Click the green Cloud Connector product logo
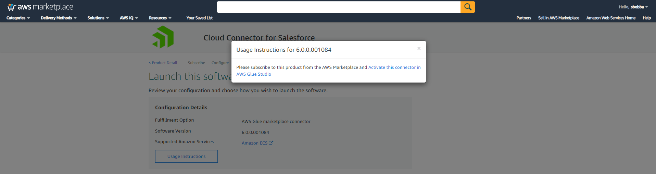The width and height of the screenshot is (656, 174). [163, 37]
